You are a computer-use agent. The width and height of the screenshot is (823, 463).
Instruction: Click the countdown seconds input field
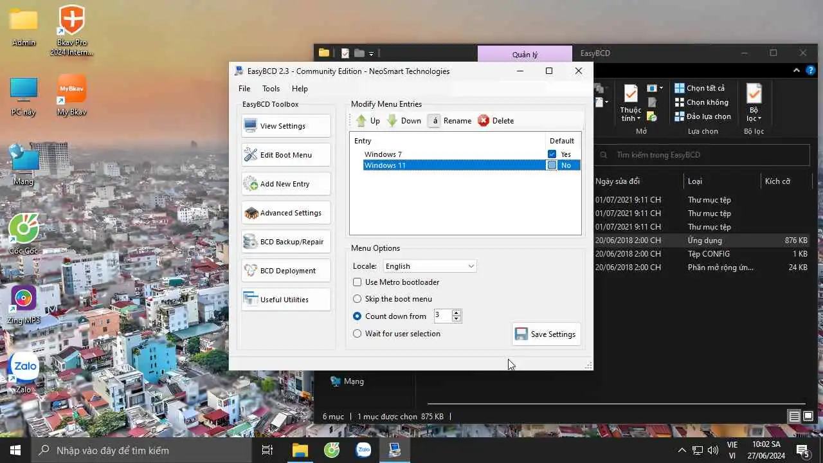(x=442, y=316)
